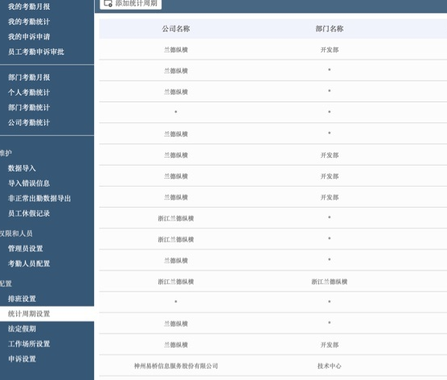Screen dimensions: 447x380
Task: Go to 员工休假记录
Action: coord(29,213)
